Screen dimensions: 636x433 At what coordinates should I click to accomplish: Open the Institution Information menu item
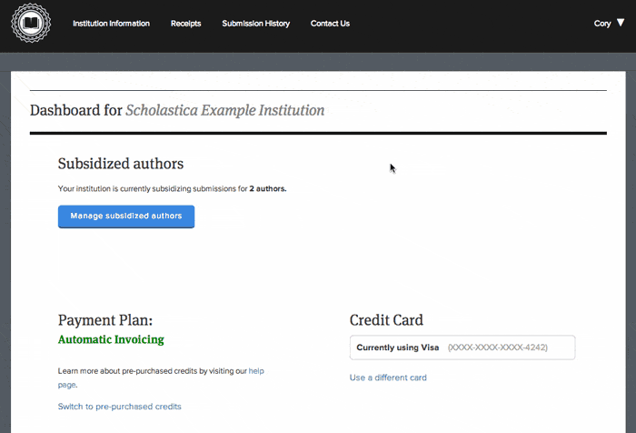tap(111, 24)
